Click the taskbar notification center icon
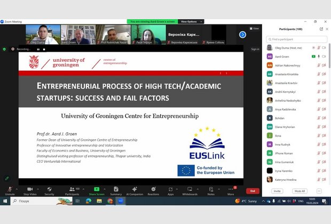The width and height of the screenshot is (331, 224). click(324, 201)
